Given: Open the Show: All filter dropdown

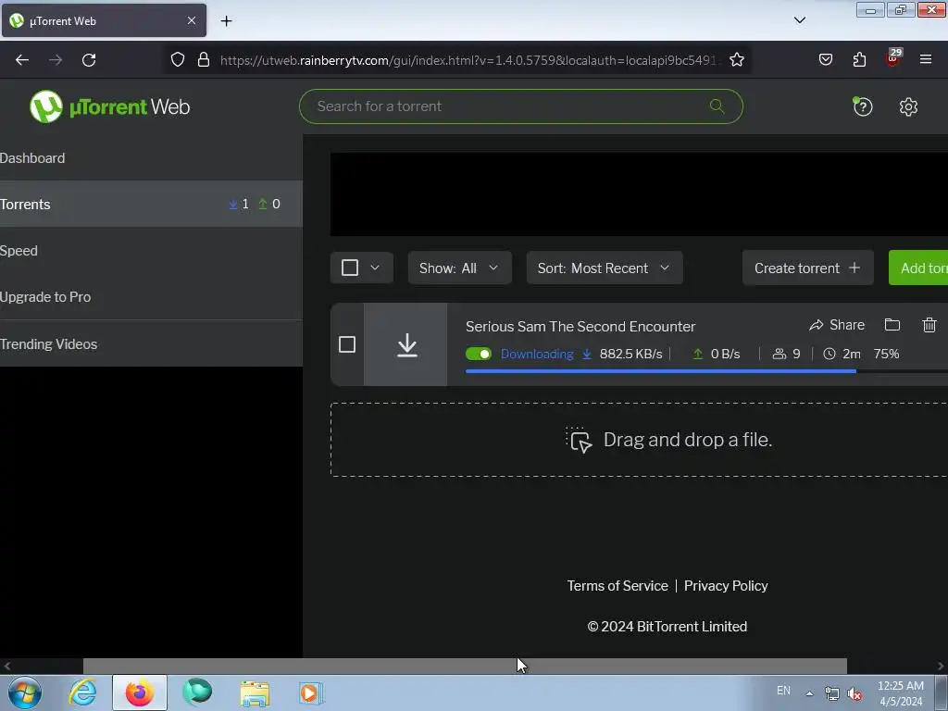Looking at the screenshot, I should [x=459, y=268].
